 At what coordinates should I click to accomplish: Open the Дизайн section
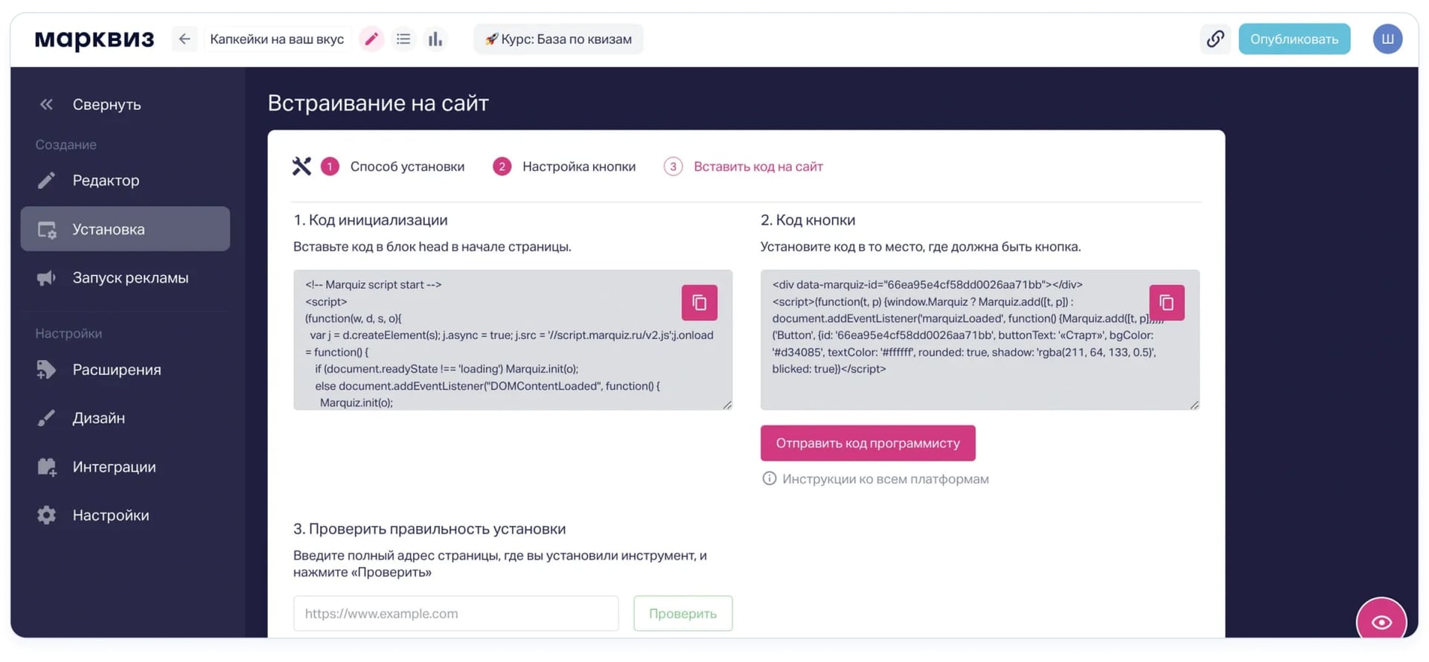(125, 418)
